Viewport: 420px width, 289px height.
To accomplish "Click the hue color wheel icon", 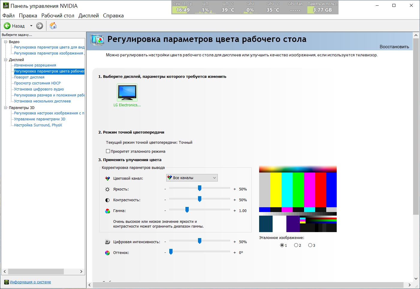I will point(108,253).
